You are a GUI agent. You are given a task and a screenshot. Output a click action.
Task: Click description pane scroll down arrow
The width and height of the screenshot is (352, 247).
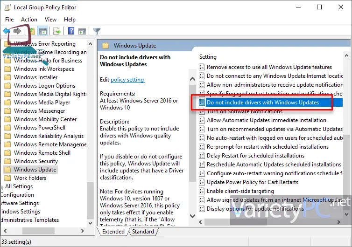point(192,216)
